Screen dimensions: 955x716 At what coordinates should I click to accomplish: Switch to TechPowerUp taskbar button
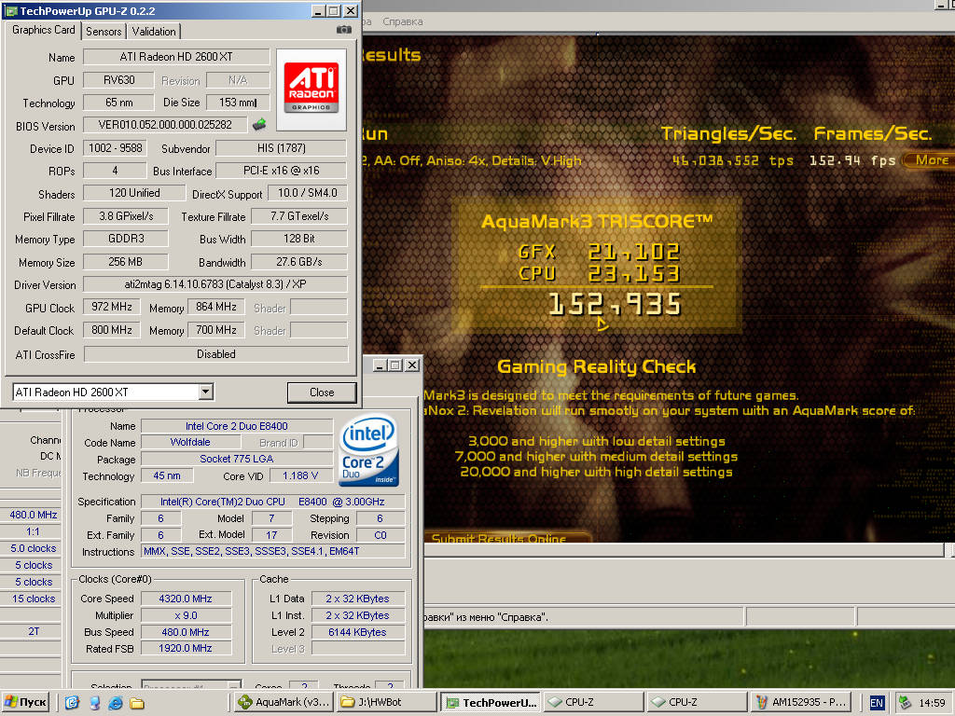(x=491, y=702)
